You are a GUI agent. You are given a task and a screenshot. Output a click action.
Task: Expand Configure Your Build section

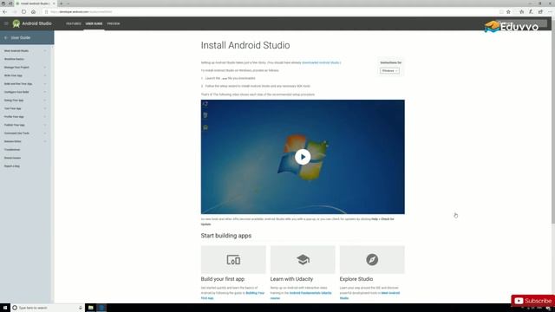point(25,92)
